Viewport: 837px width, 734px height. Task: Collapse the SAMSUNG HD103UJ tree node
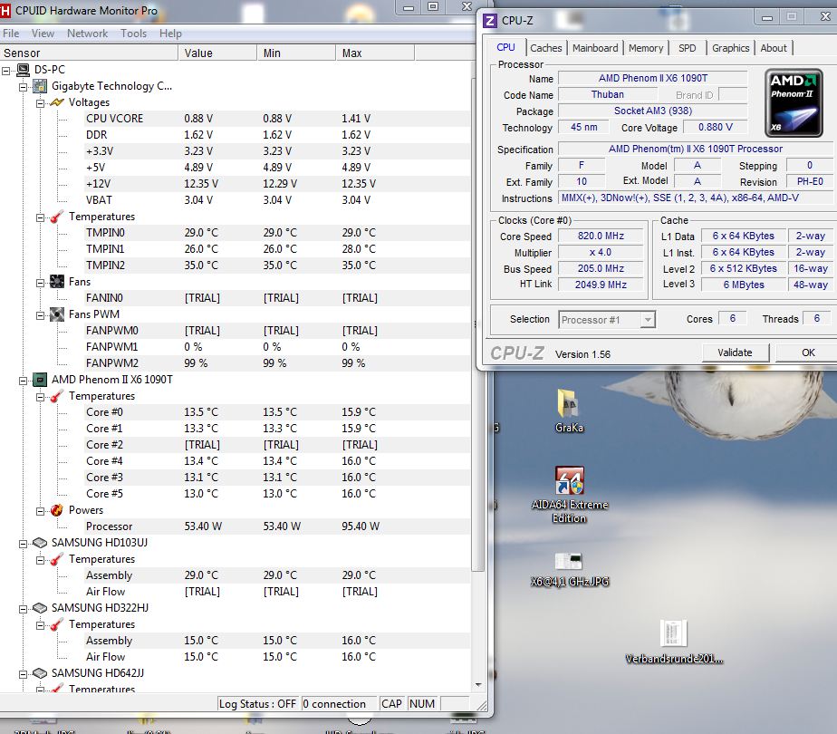pyautogui.click(x=23, y=544)
